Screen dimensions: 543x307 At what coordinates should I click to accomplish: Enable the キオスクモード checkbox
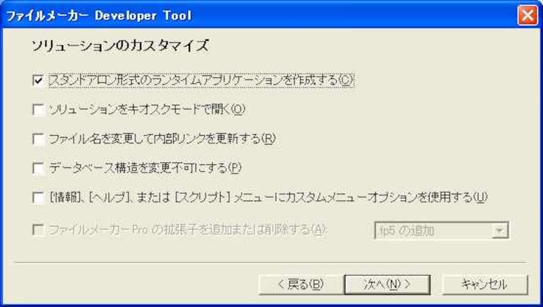(38, 109)
